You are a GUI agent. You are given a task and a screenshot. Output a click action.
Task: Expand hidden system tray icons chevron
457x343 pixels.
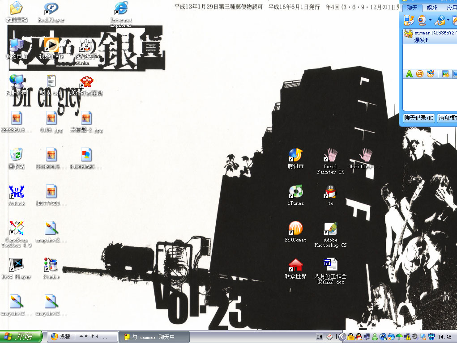coord(342,337)
